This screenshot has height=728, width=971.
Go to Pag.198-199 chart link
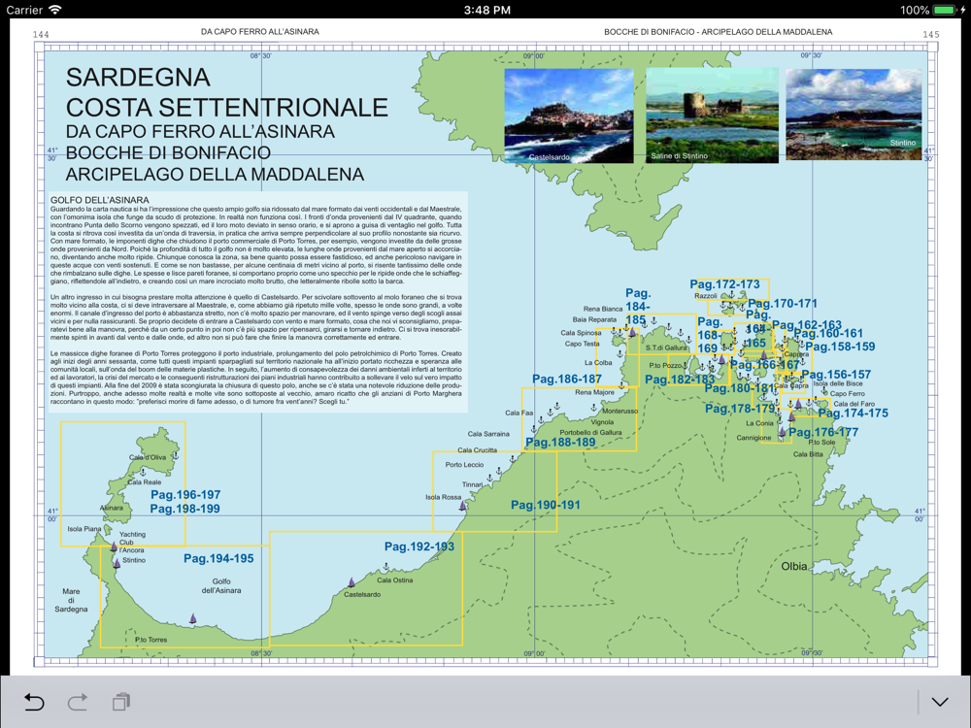click(x=185, y=509)
